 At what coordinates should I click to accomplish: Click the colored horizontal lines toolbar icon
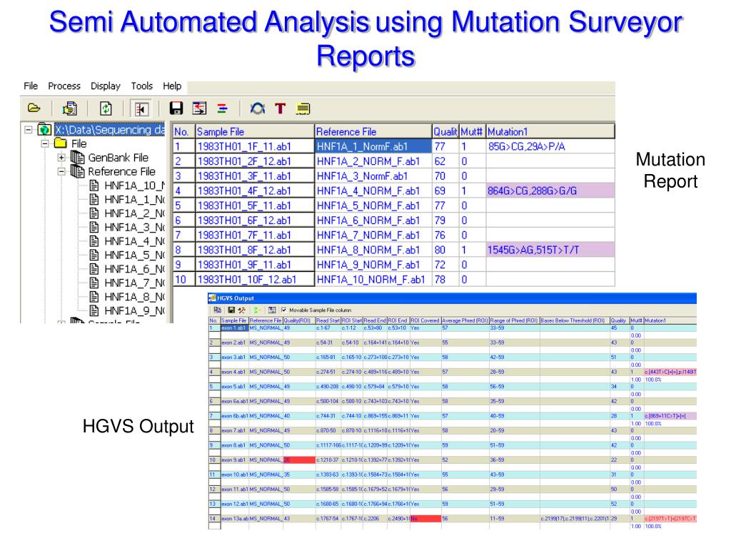[x=223, y=108]
